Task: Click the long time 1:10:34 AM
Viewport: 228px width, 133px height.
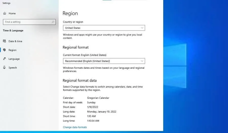Action: pyautogui.click(x=93, y=121)
